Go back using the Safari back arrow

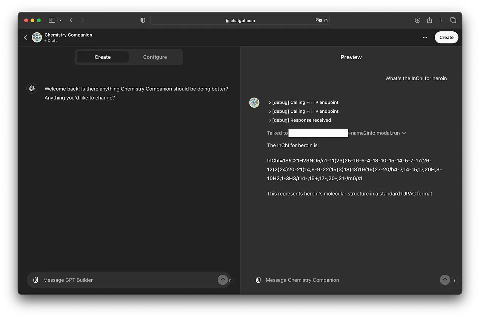pyautogui.click(x=71, y=20)
